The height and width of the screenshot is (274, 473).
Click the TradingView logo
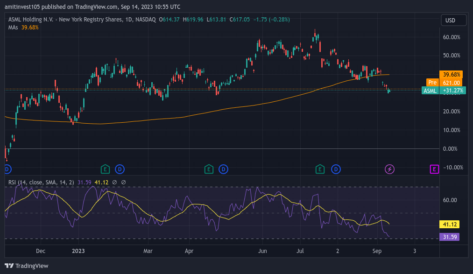coord(27,266)
